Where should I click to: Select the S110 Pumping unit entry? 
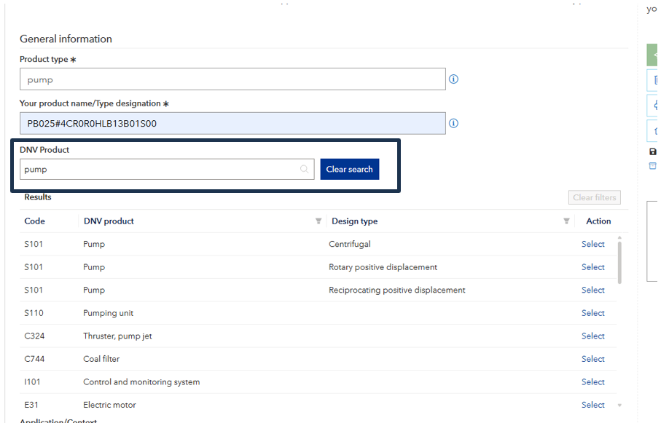(x=592, y=313)
